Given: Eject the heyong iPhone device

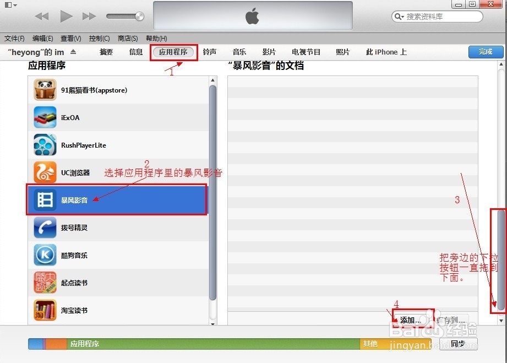Looking at the screenshot, I should 74,51.
